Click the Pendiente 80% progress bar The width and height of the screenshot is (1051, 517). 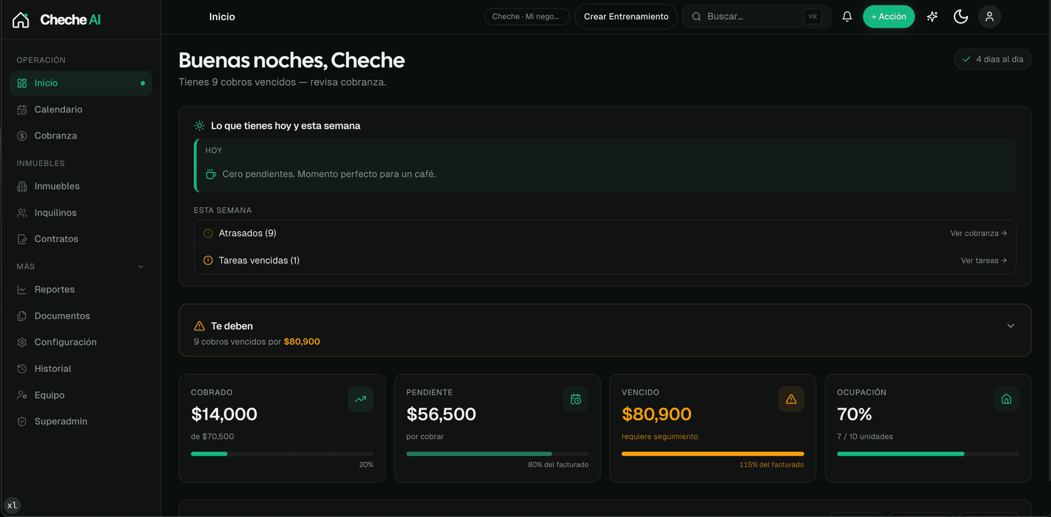pyautogui.click(x=497, y=454)
